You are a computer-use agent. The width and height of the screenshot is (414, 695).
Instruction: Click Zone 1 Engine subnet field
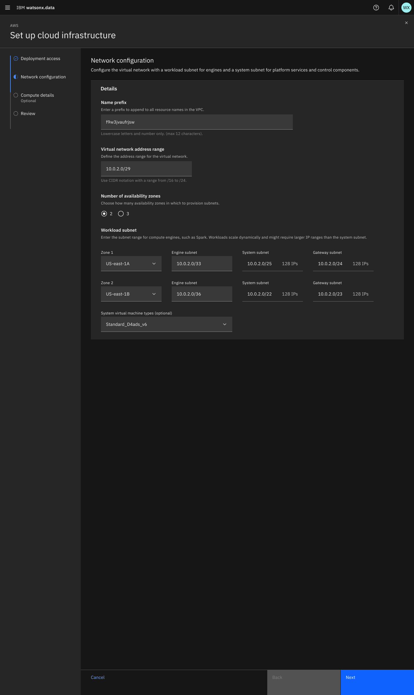click(202, 264)
